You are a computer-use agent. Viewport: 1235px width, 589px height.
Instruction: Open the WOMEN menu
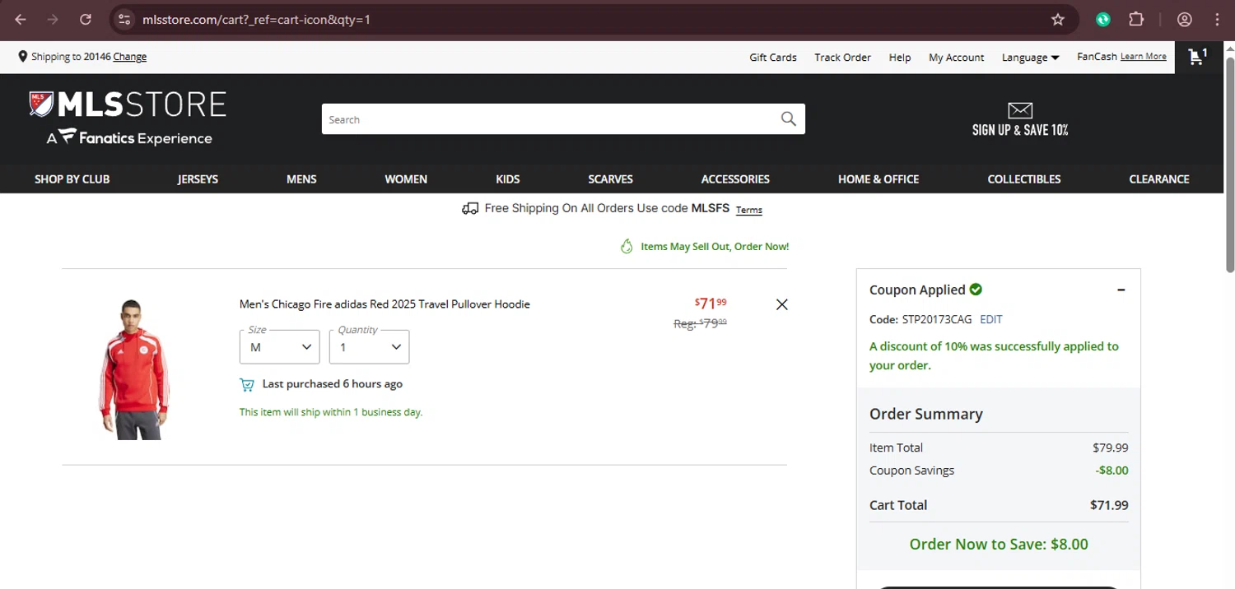coord(406,179)
